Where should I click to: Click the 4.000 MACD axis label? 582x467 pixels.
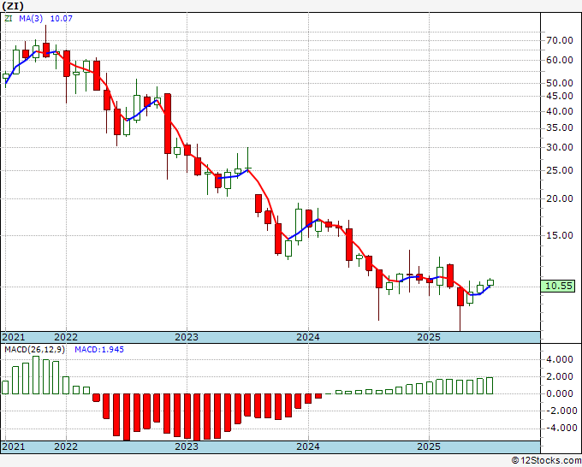(560, 359)
